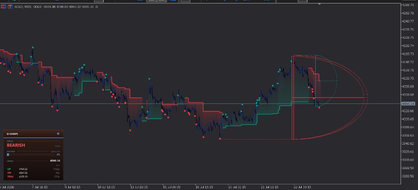Click the current price tag 4046.14 on axis

point(408,103)
